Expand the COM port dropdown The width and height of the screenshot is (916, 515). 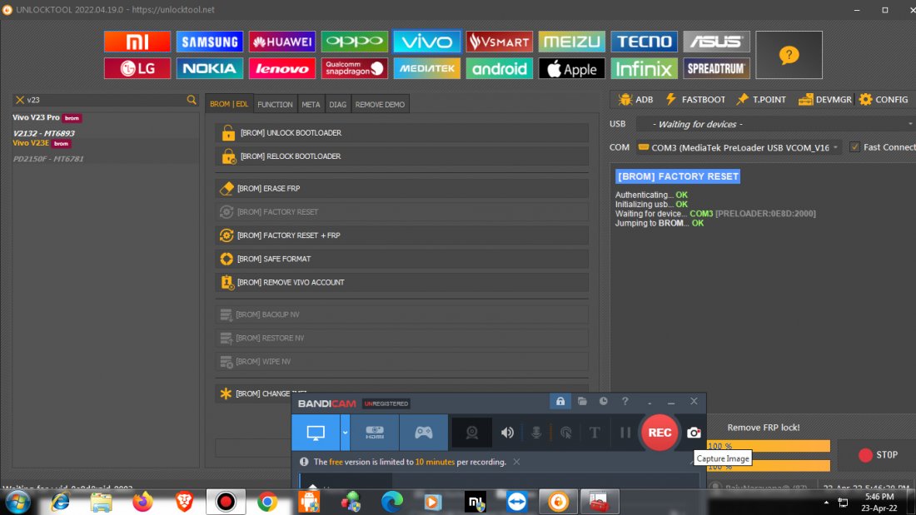tap(835, 147)
